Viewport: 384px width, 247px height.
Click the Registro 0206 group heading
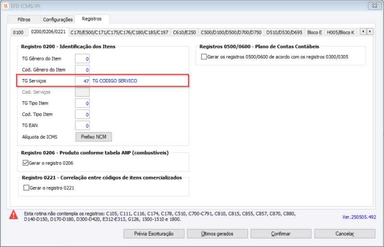pyautogui.click(x=95, y=153)
